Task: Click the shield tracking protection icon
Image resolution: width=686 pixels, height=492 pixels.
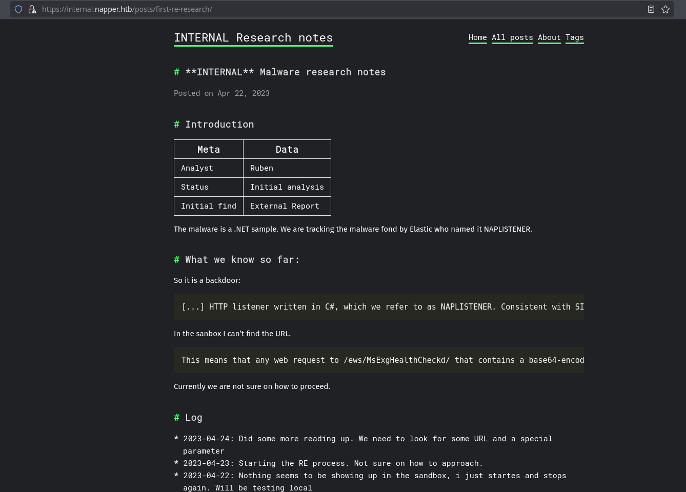Action: (18, 9)
